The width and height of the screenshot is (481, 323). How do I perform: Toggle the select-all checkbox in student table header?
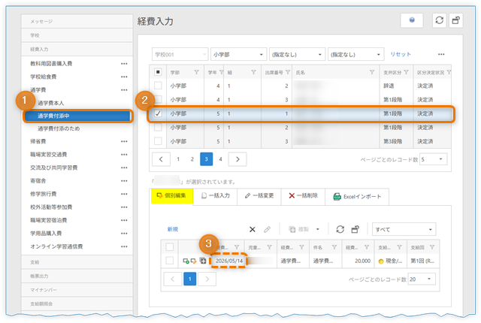(x=158, y=72)
